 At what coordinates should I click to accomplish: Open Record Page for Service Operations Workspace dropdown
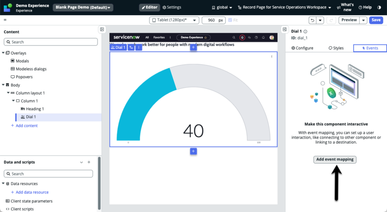[x=284, y=7]
